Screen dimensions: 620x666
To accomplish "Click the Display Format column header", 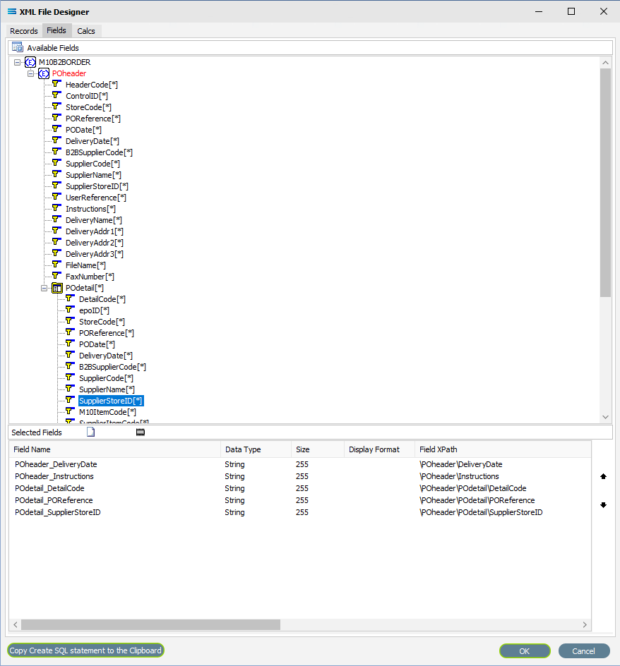I will point(379,449).
